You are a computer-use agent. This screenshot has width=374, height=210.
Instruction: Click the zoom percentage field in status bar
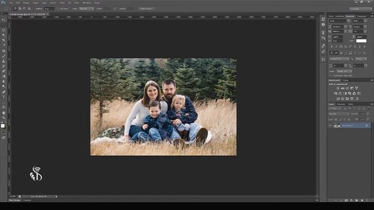point(13,197)
